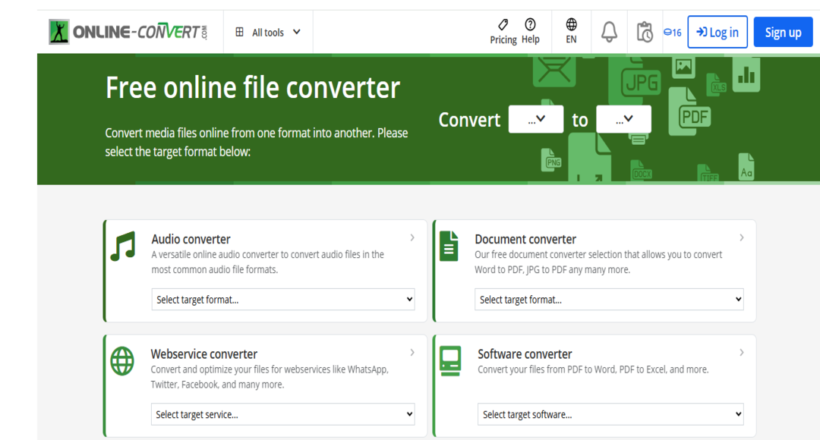This screenshot has width=820, height=440.
Task: Click the credits coin counter showing 16
Action: point(672,33)
